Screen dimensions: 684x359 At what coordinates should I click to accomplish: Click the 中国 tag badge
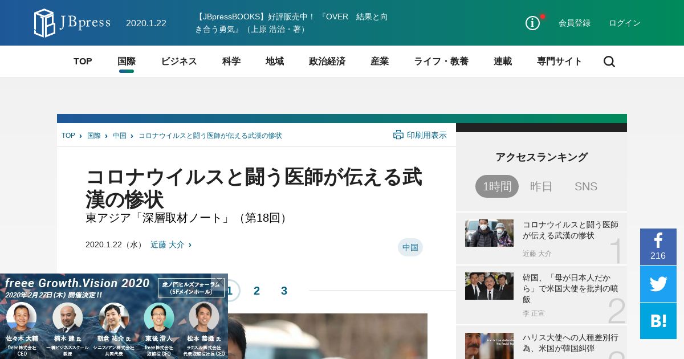pyautogui.click(x=410, y=247)
